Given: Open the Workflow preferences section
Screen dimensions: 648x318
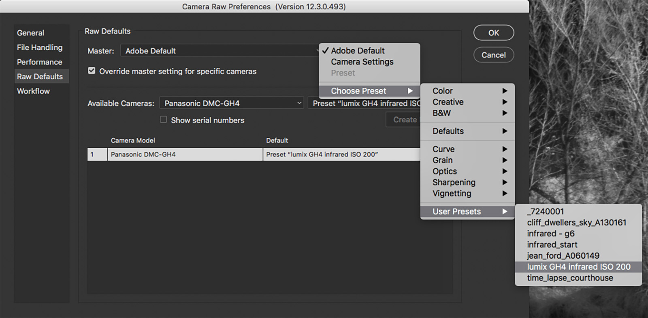Looking at the screenshot, I should (x=33, y=91).
